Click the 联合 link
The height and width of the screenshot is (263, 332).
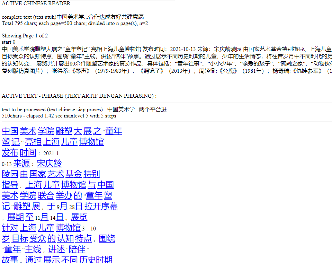click(x=46, y=195)
